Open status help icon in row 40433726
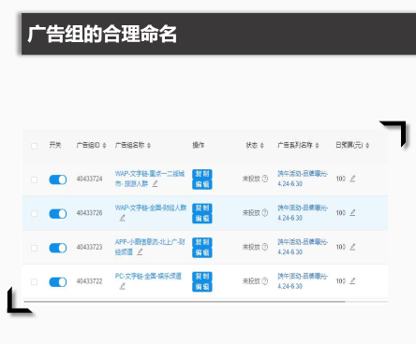Screen dimensions: 416x344 point(265,213)
